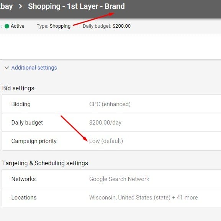Viewport: 221px width, 221px height.
Task: Select the breadcrumb arrow before Shopping
Action: click(x=20, y=6)
